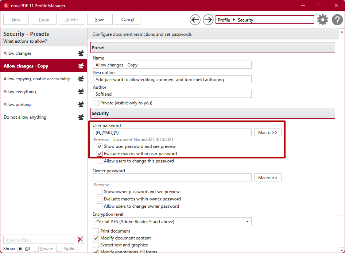
Task: Click the New button
Action: coord(16,20)
